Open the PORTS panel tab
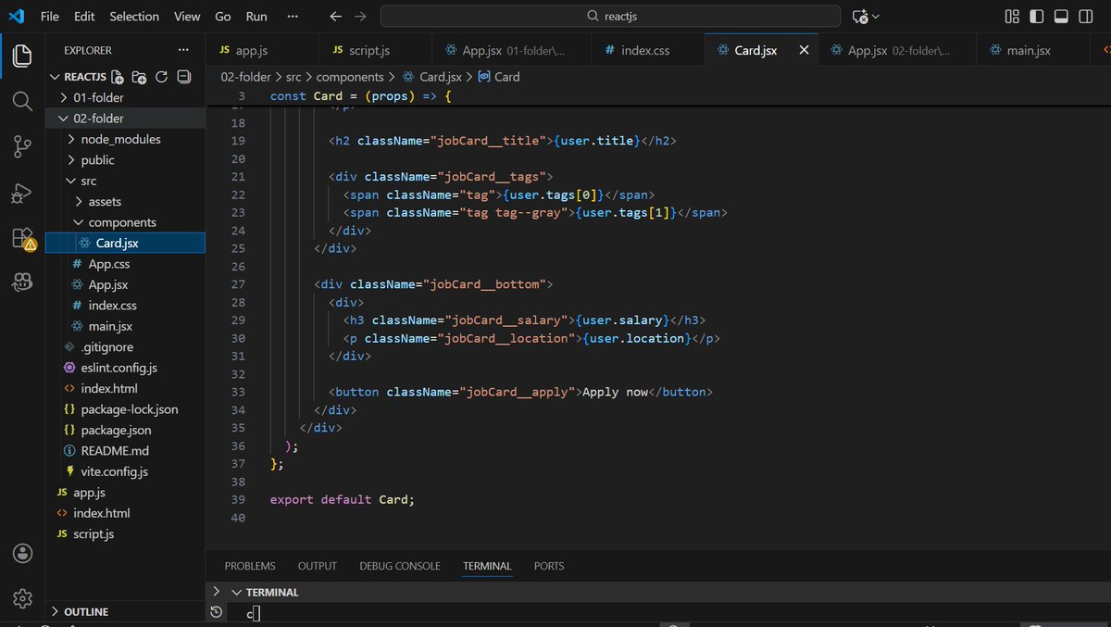The height and width of the screenshot is (627, 1111). (549, 566)
